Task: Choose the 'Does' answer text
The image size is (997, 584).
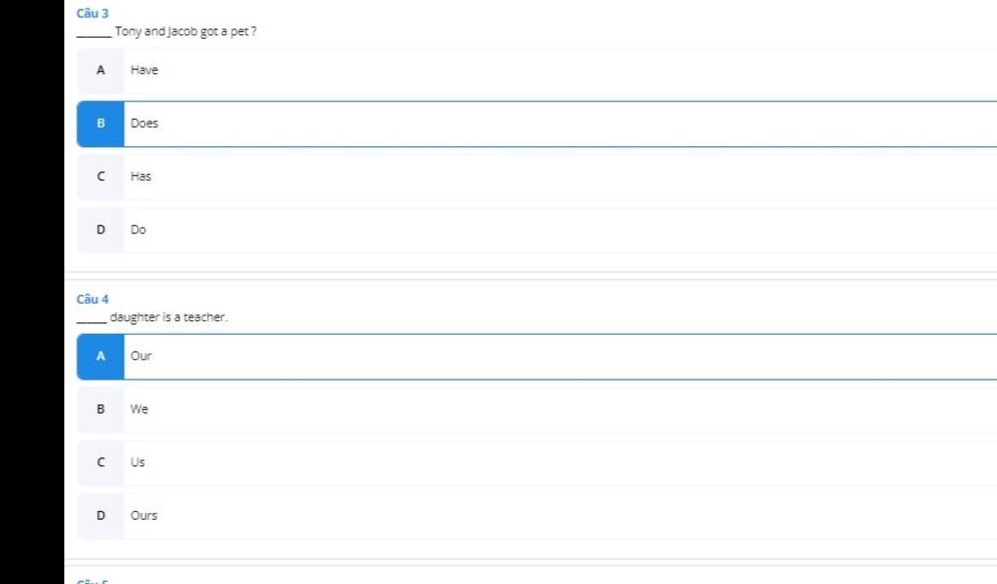Action: 144,124
